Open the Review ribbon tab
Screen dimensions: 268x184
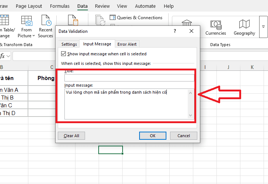102,6
